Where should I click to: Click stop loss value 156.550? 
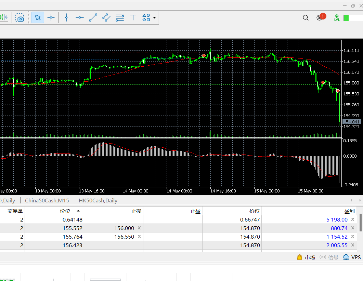pyautogui.click(x=124, y=237)
